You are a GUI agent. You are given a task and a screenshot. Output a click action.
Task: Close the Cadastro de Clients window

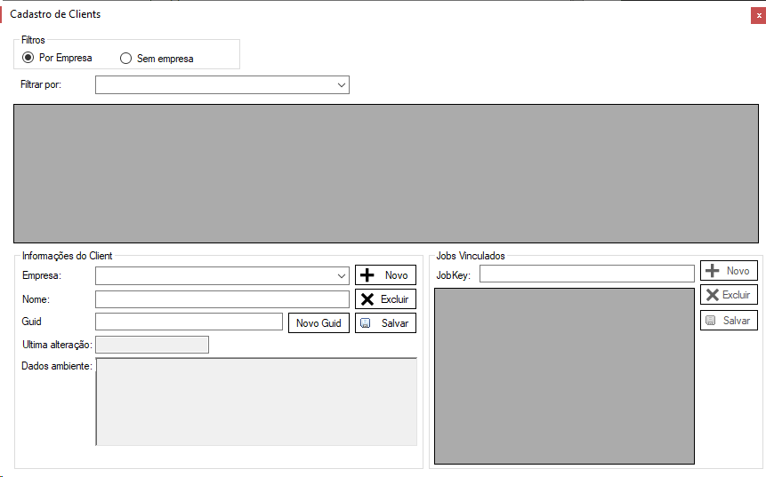coord(758,15)
